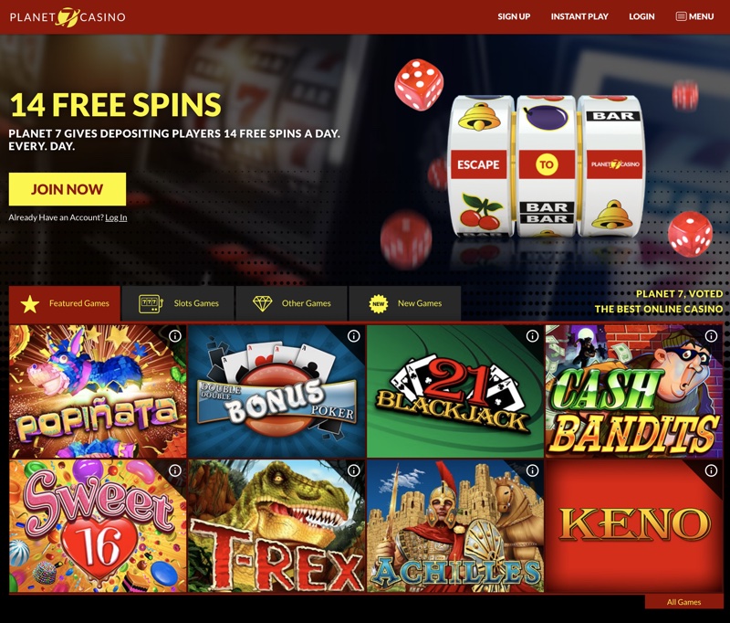Click info icon on Sweet 16 tile
Screen dimensions: 730x623
pos(175,470)
